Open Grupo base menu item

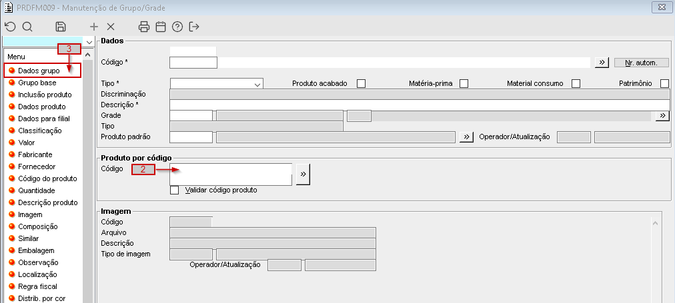(37, 83)
